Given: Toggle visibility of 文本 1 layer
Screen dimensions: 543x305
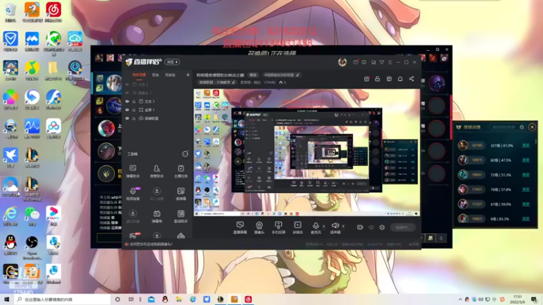Looking at the screenshot, I should pos(127,101).
